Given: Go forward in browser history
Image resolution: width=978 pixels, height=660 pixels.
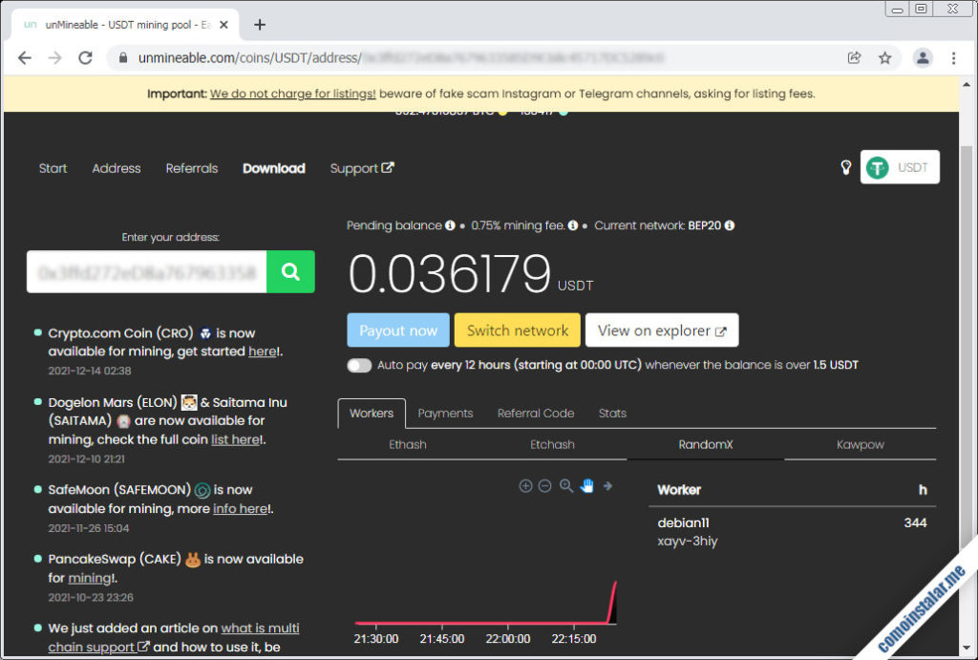Looking at the screenshot, I should click(54, 58).
